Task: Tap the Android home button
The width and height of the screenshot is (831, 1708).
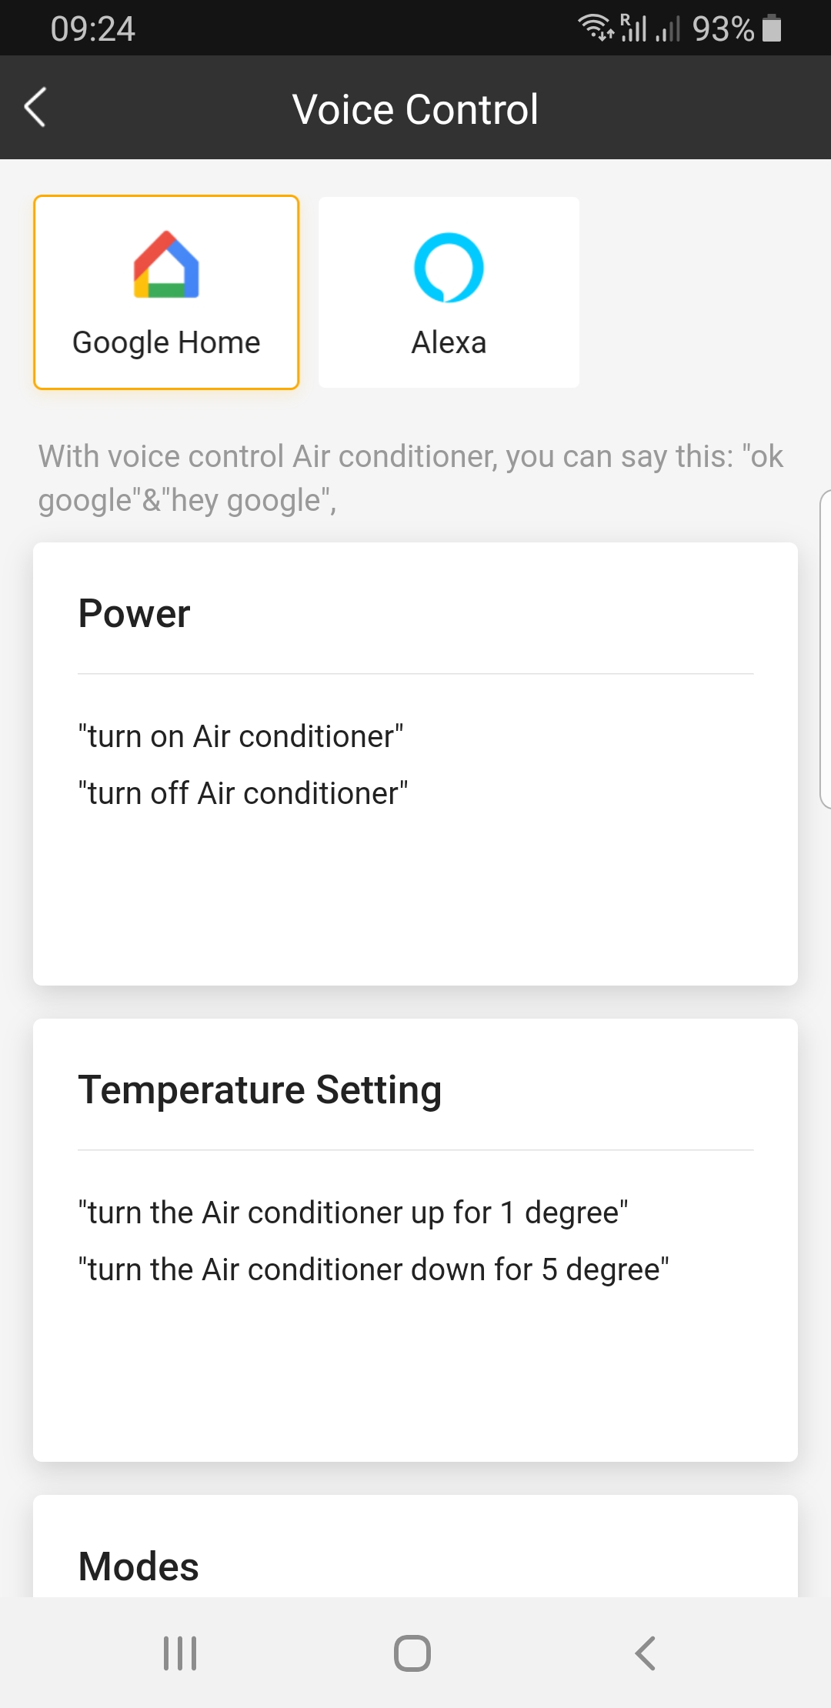Action: [x=412, y=1653]
